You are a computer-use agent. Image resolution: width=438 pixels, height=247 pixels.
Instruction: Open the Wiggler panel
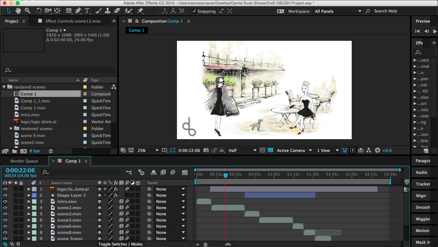[423, 219]
